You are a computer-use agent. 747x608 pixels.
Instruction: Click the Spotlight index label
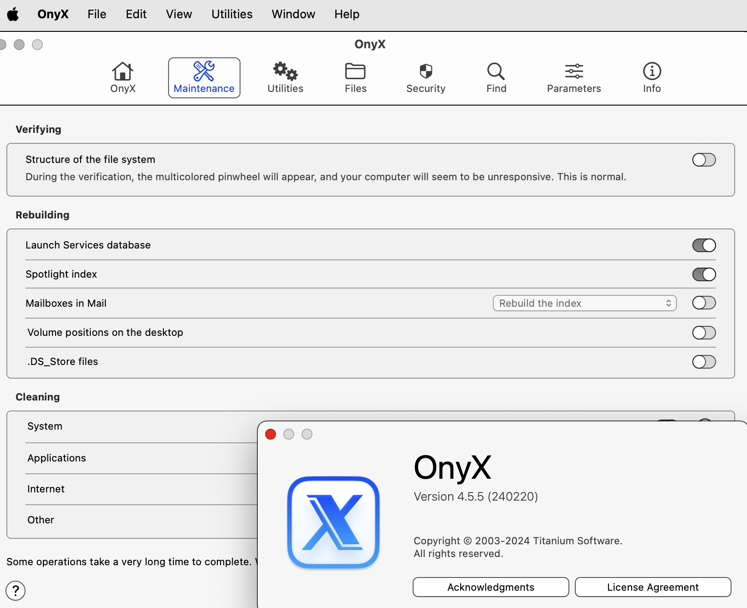pos(61,274)
